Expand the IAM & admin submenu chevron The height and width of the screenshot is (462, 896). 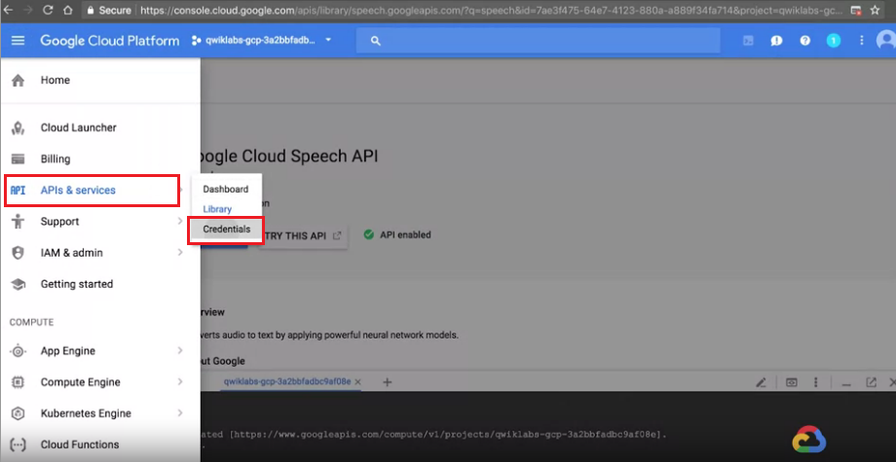point(180,253)
